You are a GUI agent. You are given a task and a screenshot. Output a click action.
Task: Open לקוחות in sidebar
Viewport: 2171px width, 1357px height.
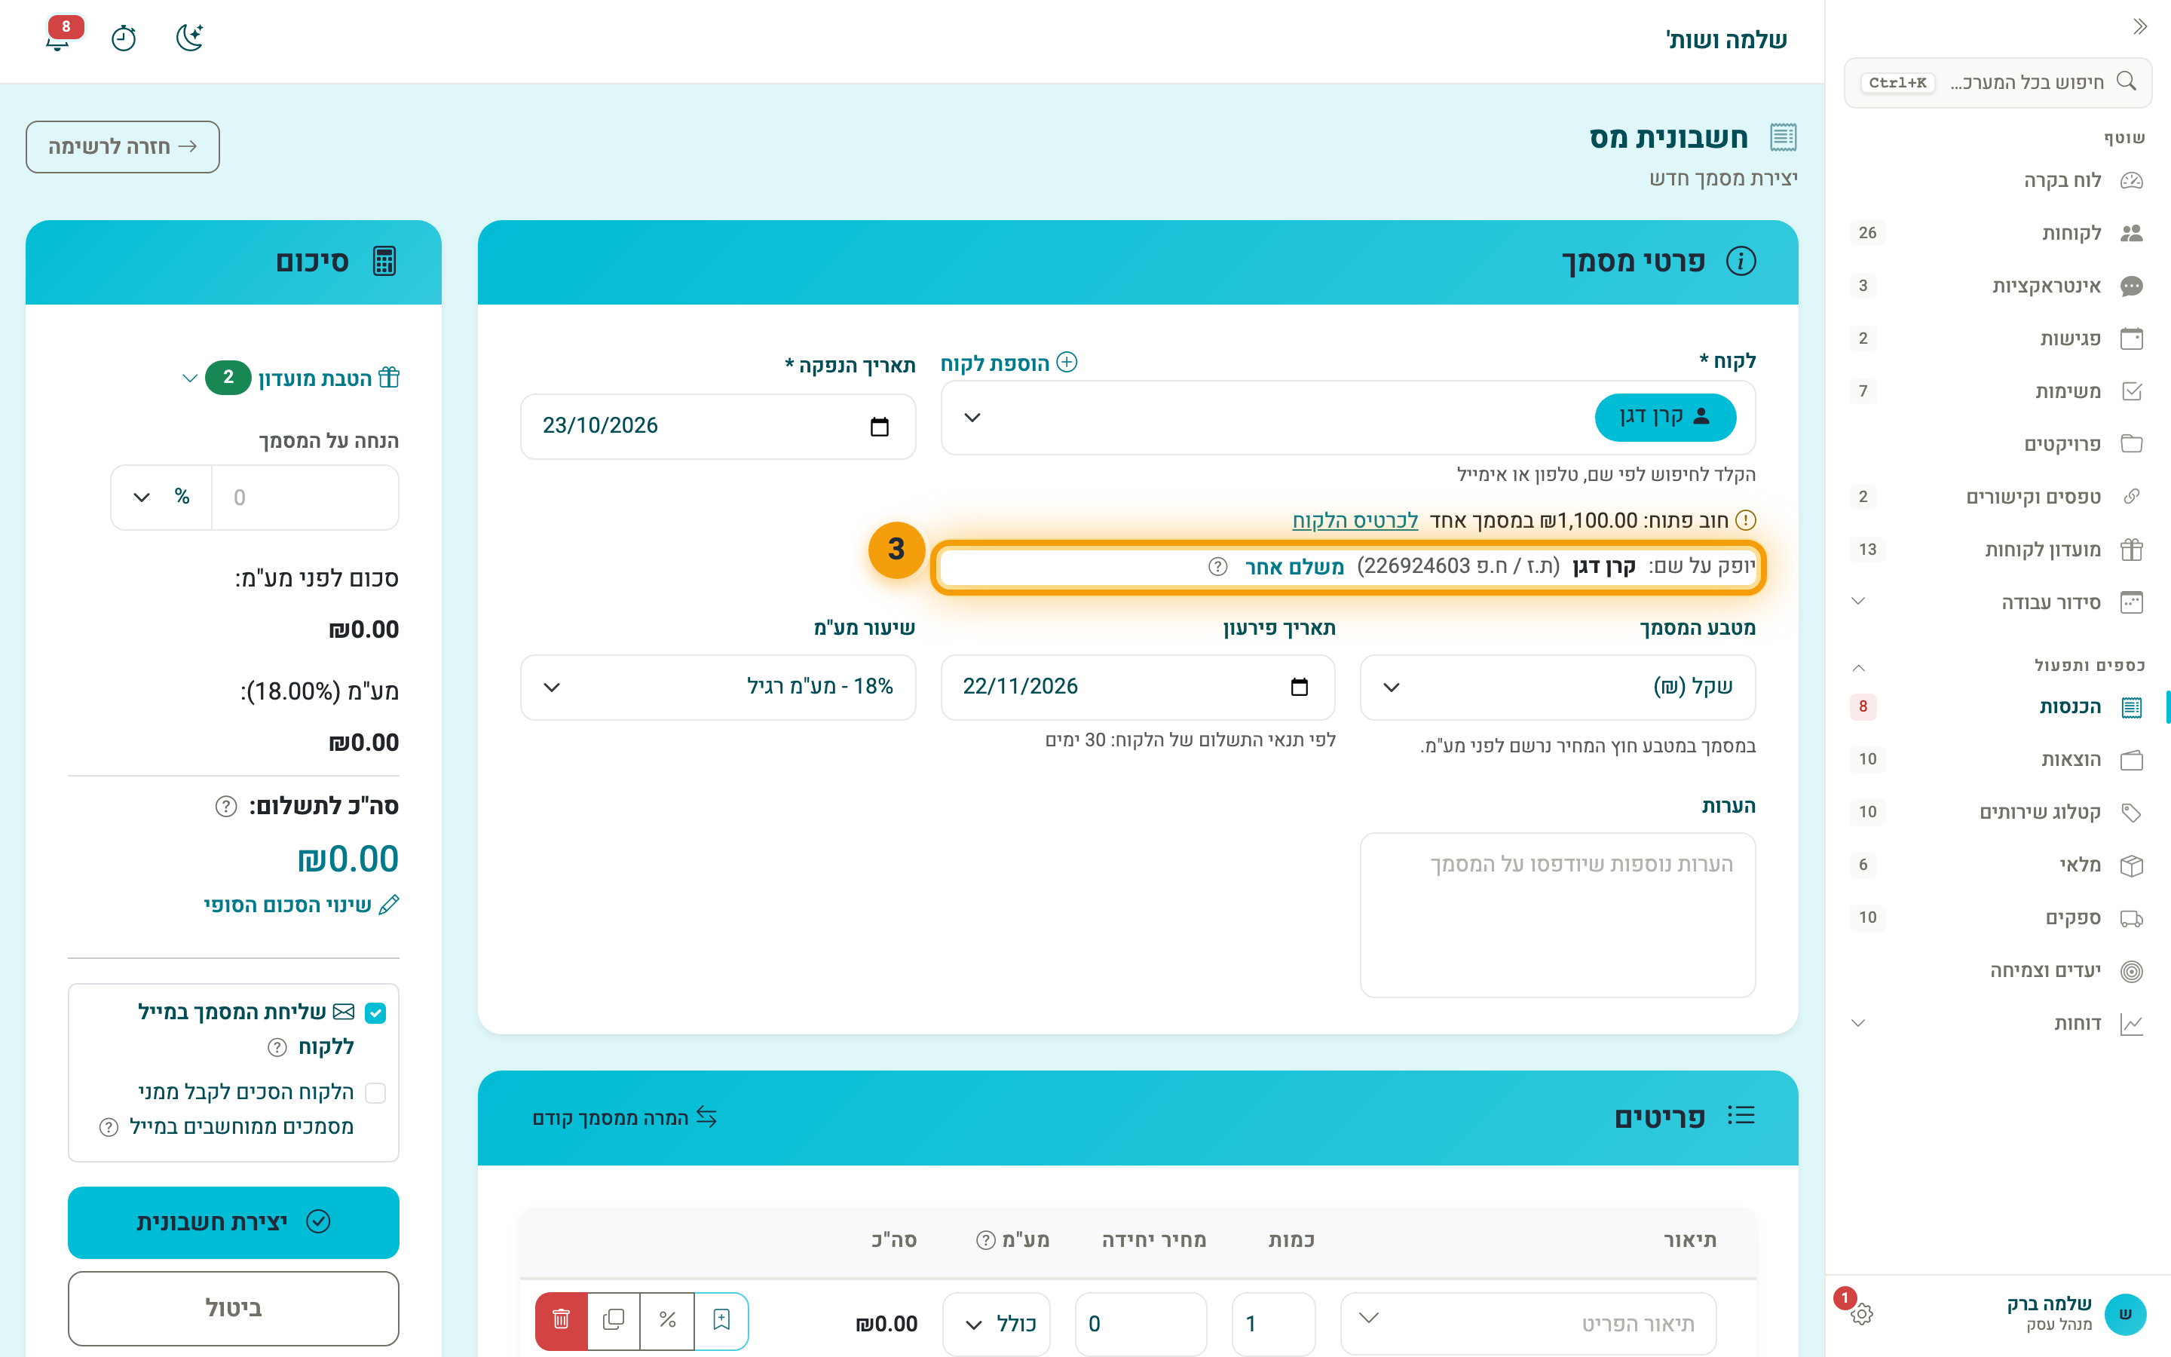pos(1998,234)
